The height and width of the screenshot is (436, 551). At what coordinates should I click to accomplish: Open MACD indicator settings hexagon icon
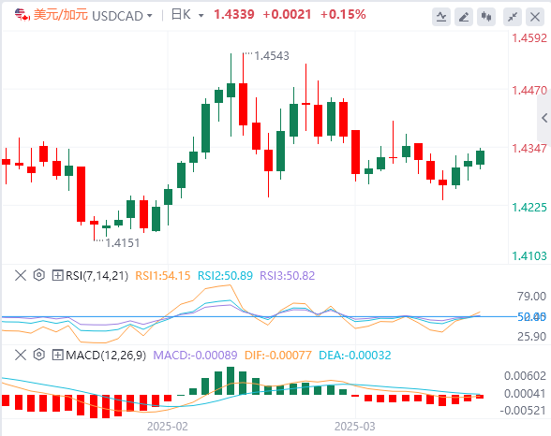coord(39,355)
